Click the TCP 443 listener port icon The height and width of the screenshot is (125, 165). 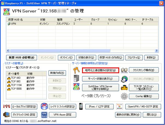[9, 78]
